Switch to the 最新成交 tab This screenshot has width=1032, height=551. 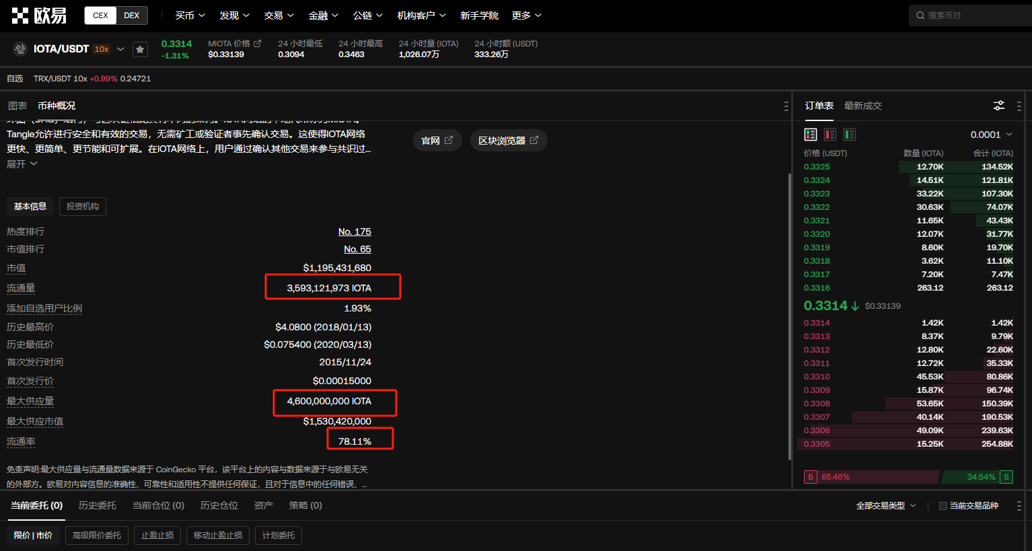[863, 106]
